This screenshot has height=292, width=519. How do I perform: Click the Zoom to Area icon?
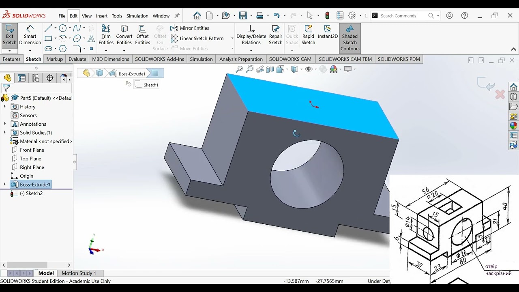(x=250, y=69)
